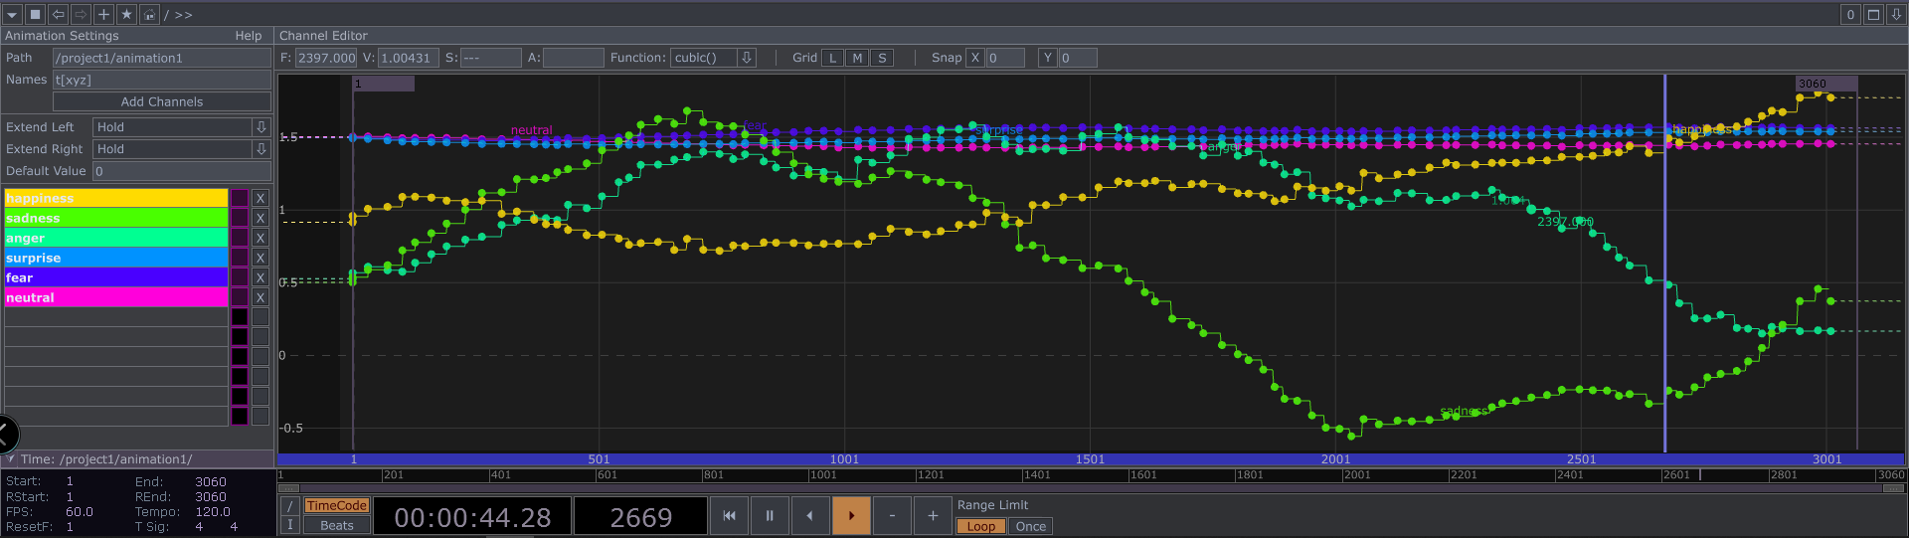The image size is (1909, 538).
Task: Toggle Grid S button
Action: (882, 58)
